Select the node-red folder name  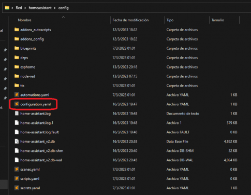coord(27,76)
